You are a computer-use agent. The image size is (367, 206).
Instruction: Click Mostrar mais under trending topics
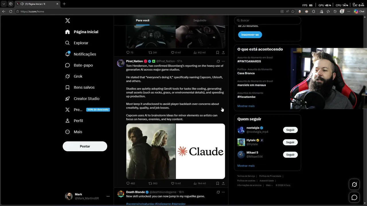pos(246,106)
